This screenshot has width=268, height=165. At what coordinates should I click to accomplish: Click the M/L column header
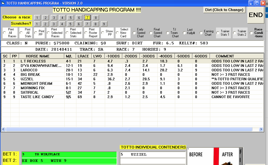[70, 56]
